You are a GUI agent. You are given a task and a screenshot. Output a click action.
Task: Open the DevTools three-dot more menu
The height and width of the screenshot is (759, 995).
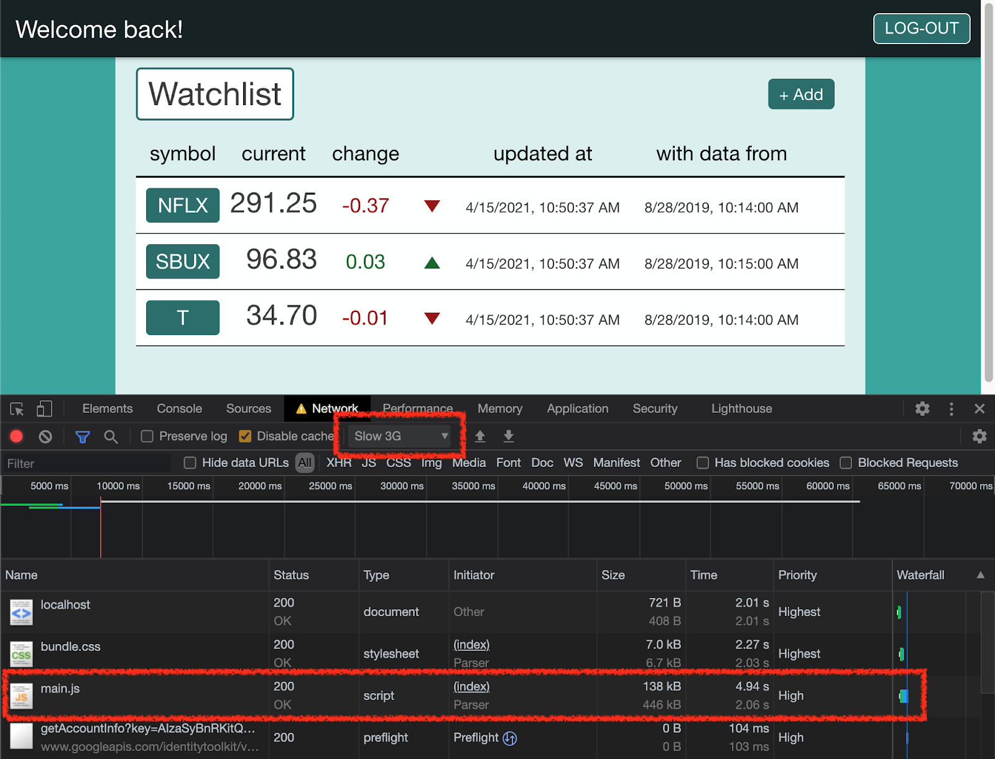point(951,408)
